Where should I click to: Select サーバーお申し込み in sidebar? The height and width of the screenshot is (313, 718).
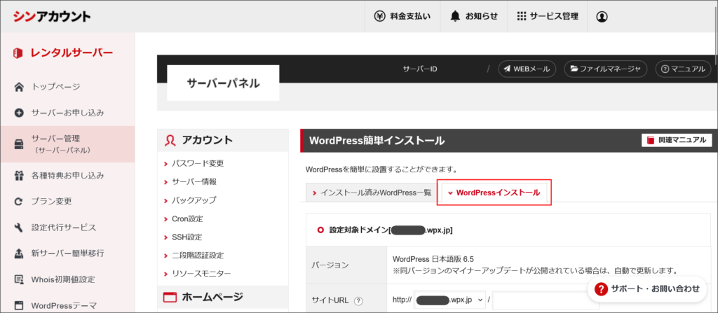click(67, 113)
